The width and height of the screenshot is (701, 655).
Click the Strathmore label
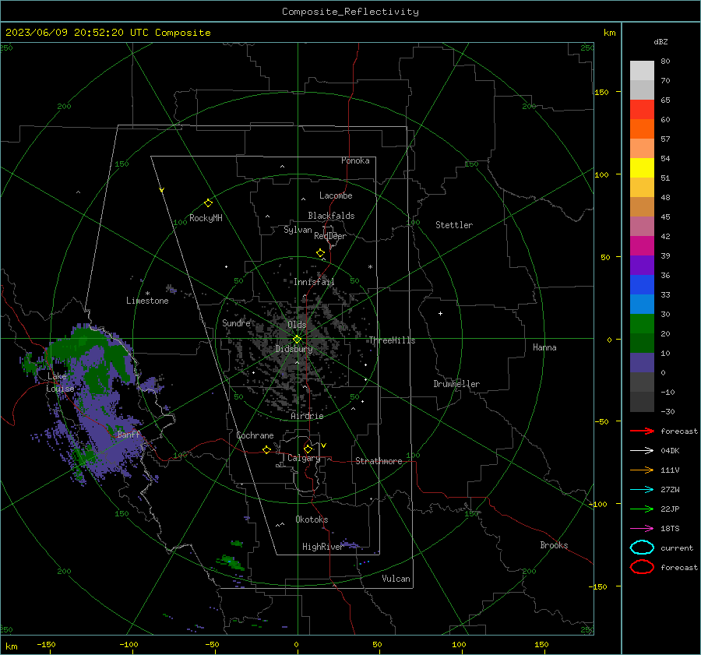click(379, 461)
